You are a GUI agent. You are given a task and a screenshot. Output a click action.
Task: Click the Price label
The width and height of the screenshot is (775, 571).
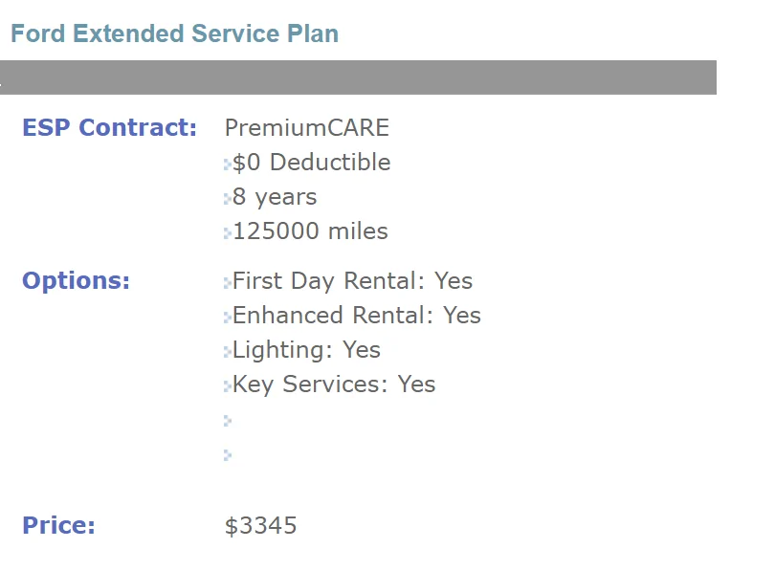[58, 525]
